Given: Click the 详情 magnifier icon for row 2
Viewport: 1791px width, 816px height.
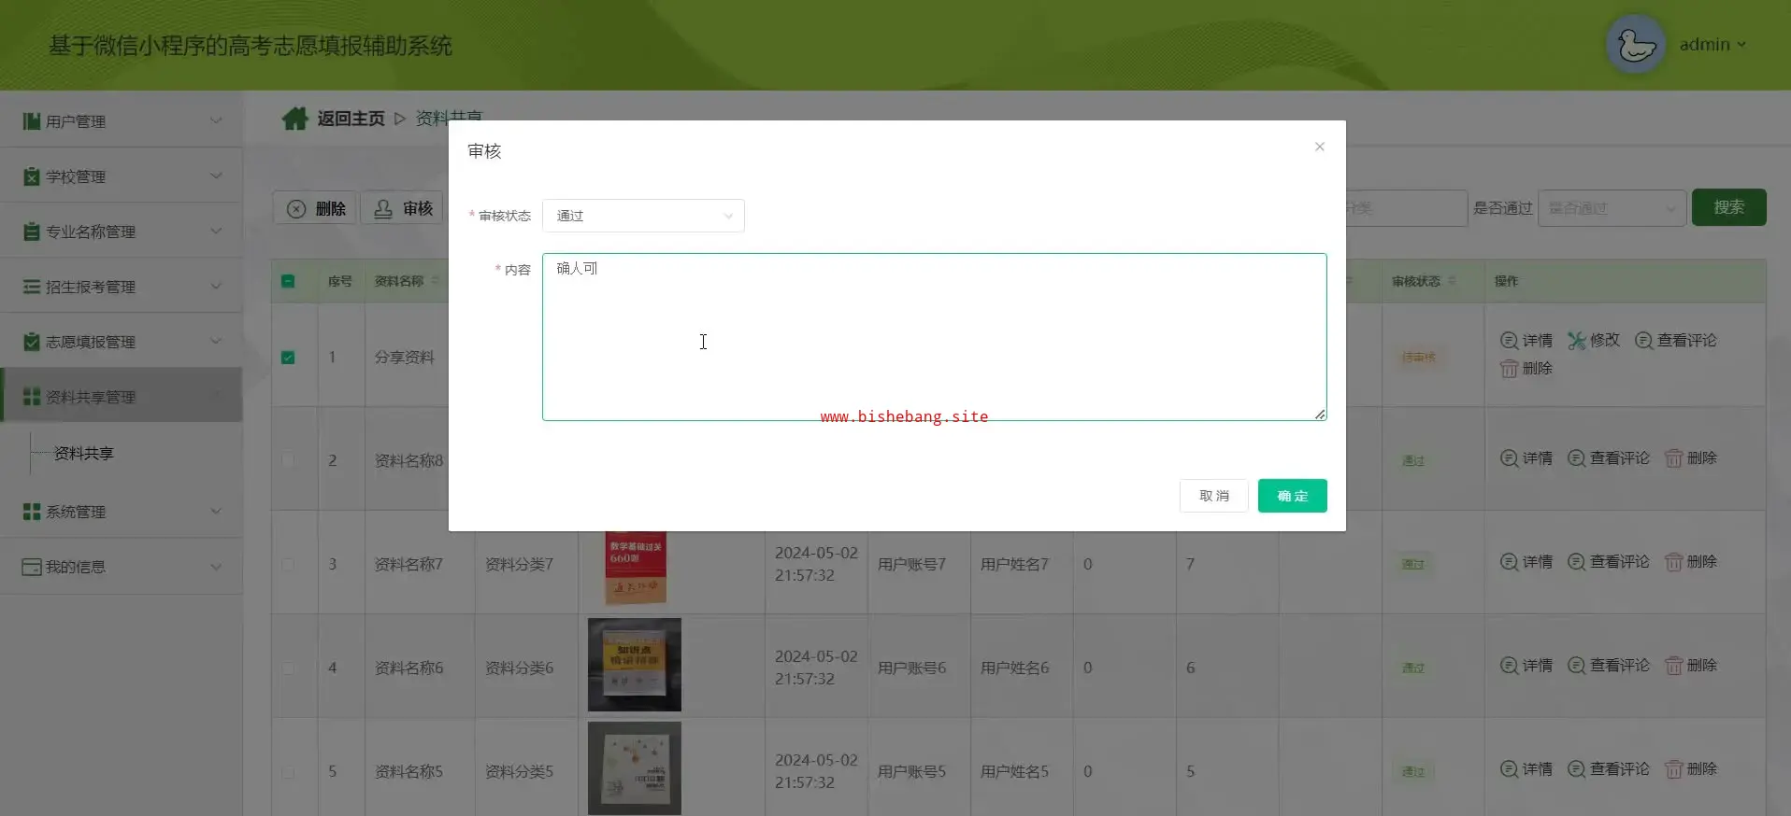Looking at the screenshot, I should pos(1509,458).
